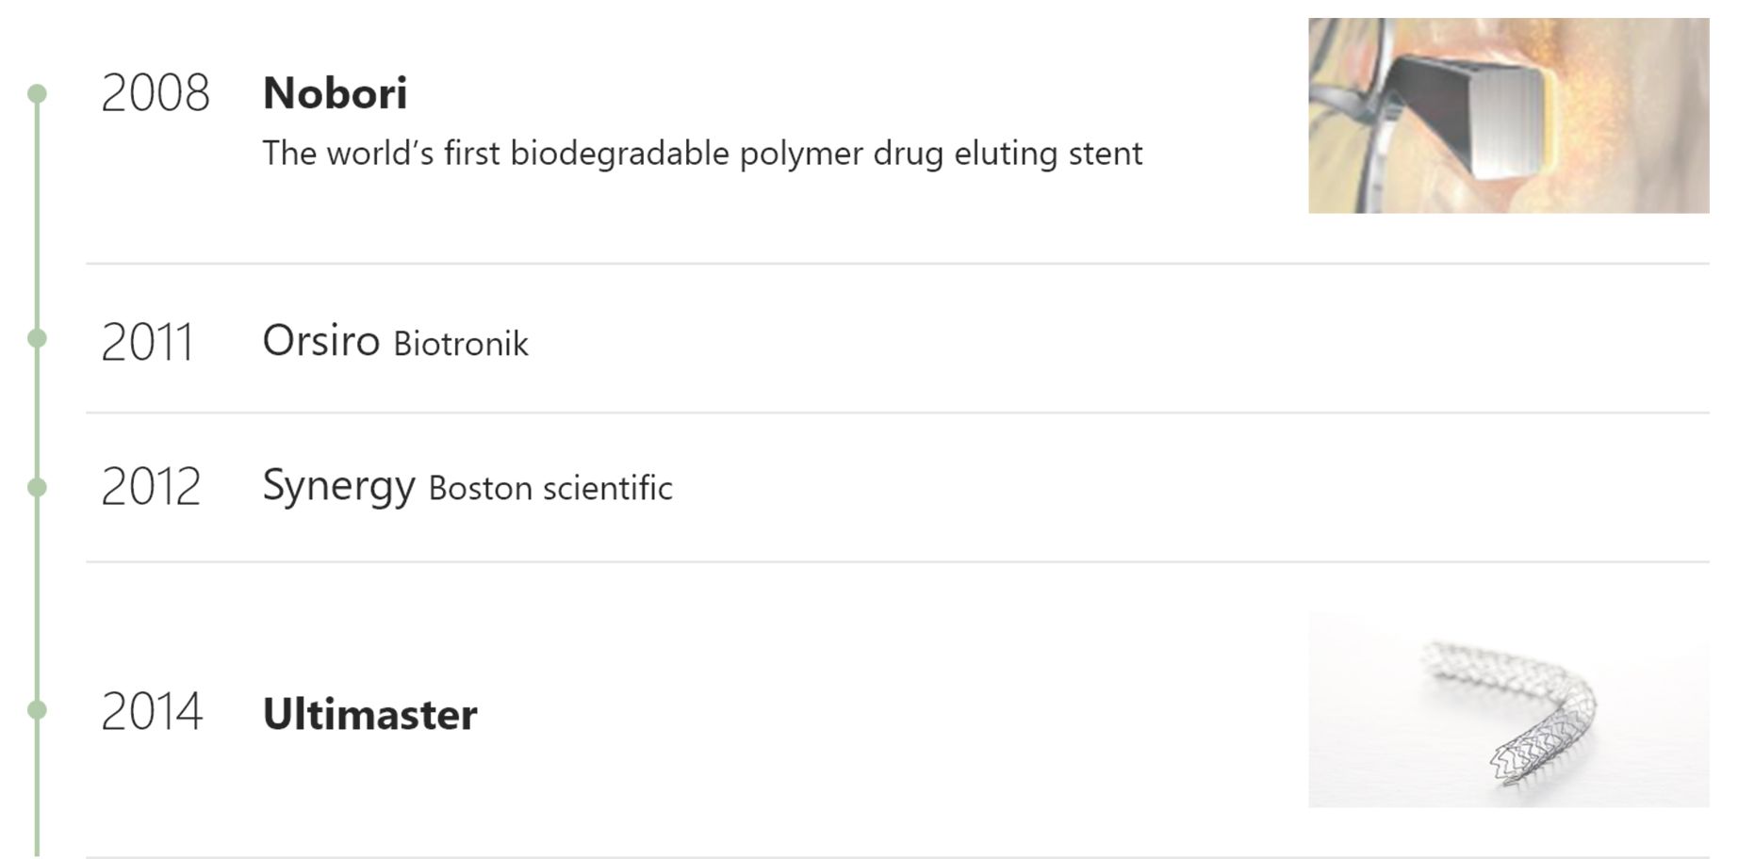The image size is (1738, 859).
Task: Click the Synergy product name
Action: click(338, 487)
